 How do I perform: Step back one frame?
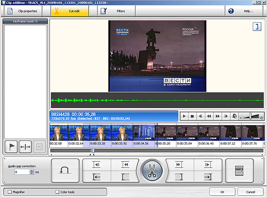point(201,116)
